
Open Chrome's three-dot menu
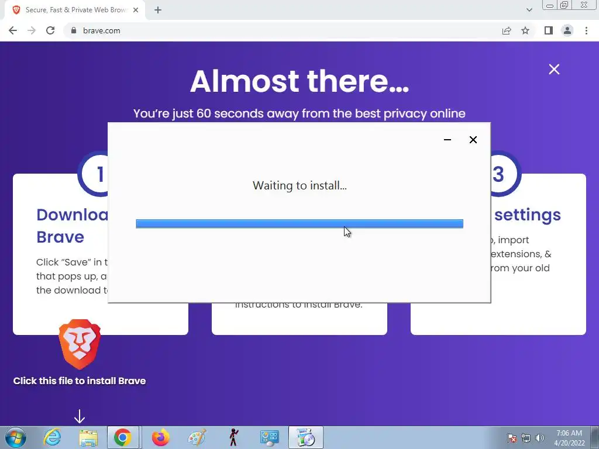click(x=586, y=30)
